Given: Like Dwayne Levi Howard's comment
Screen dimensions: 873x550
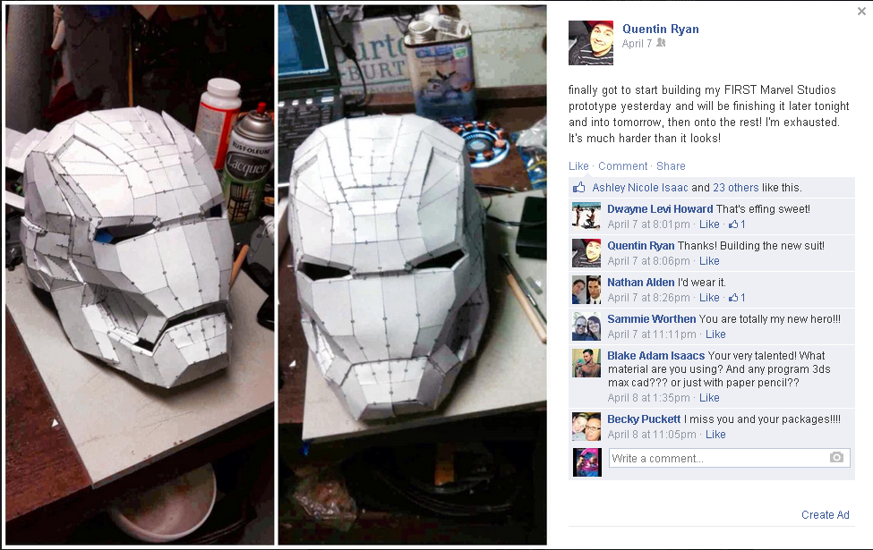Looking at the screenshot, I should (709, 224).
